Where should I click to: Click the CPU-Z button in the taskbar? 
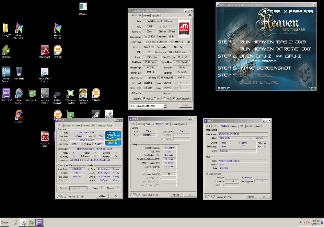coord(39,222)
